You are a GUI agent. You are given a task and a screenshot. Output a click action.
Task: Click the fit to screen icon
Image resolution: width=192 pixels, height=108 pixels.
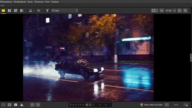153,11
